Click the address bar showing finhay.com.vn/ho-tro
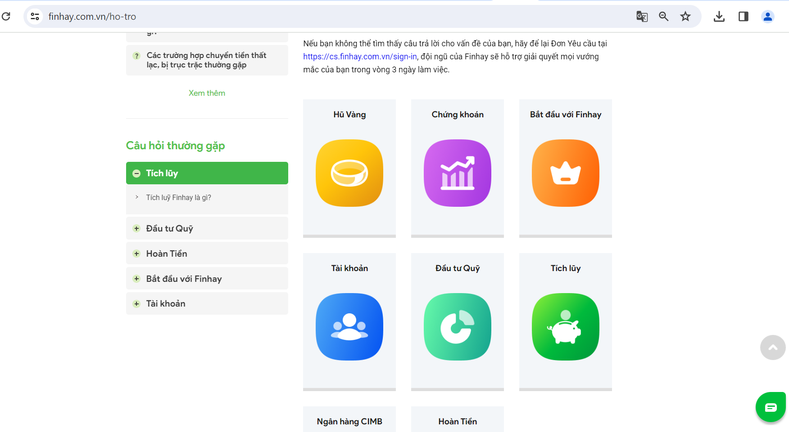The width and height of the screenshot is (789, 432). [315, 17]
